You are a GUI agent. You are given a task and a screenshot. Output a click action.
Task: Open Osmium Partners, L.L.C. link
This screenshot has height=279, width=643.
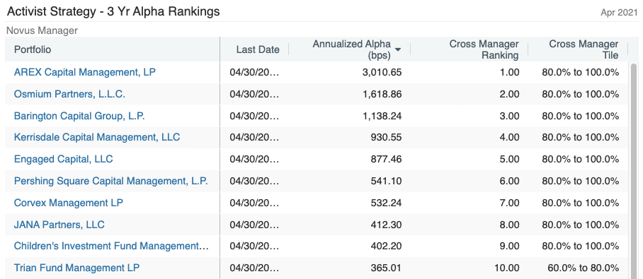tap(69, 94)
